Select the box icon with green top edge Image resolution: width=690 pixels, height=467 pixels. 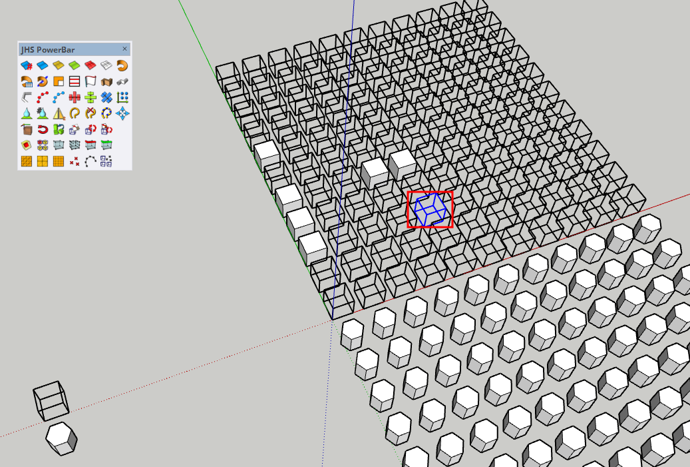[x=106, y=145]
